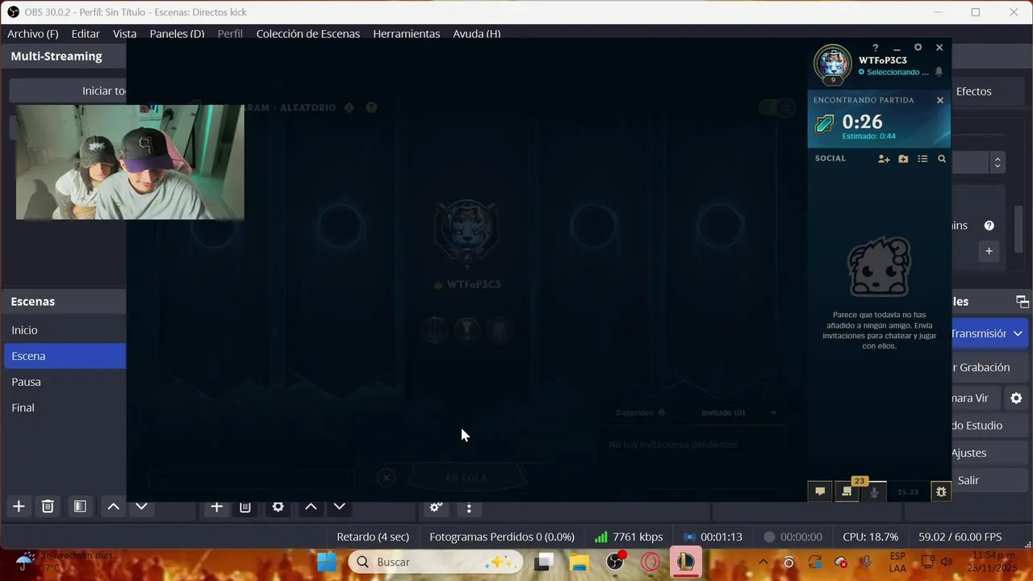
Task: Add a new source with plus icon
Action: (x=216, y=507)
